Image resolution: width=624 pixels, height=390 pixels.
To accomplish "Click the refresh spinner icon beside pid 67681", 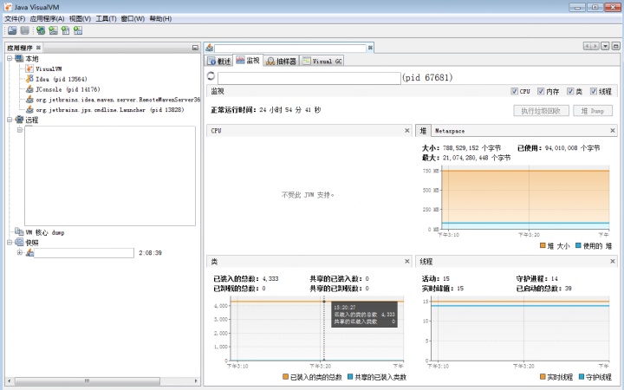I will pos(211,75).
